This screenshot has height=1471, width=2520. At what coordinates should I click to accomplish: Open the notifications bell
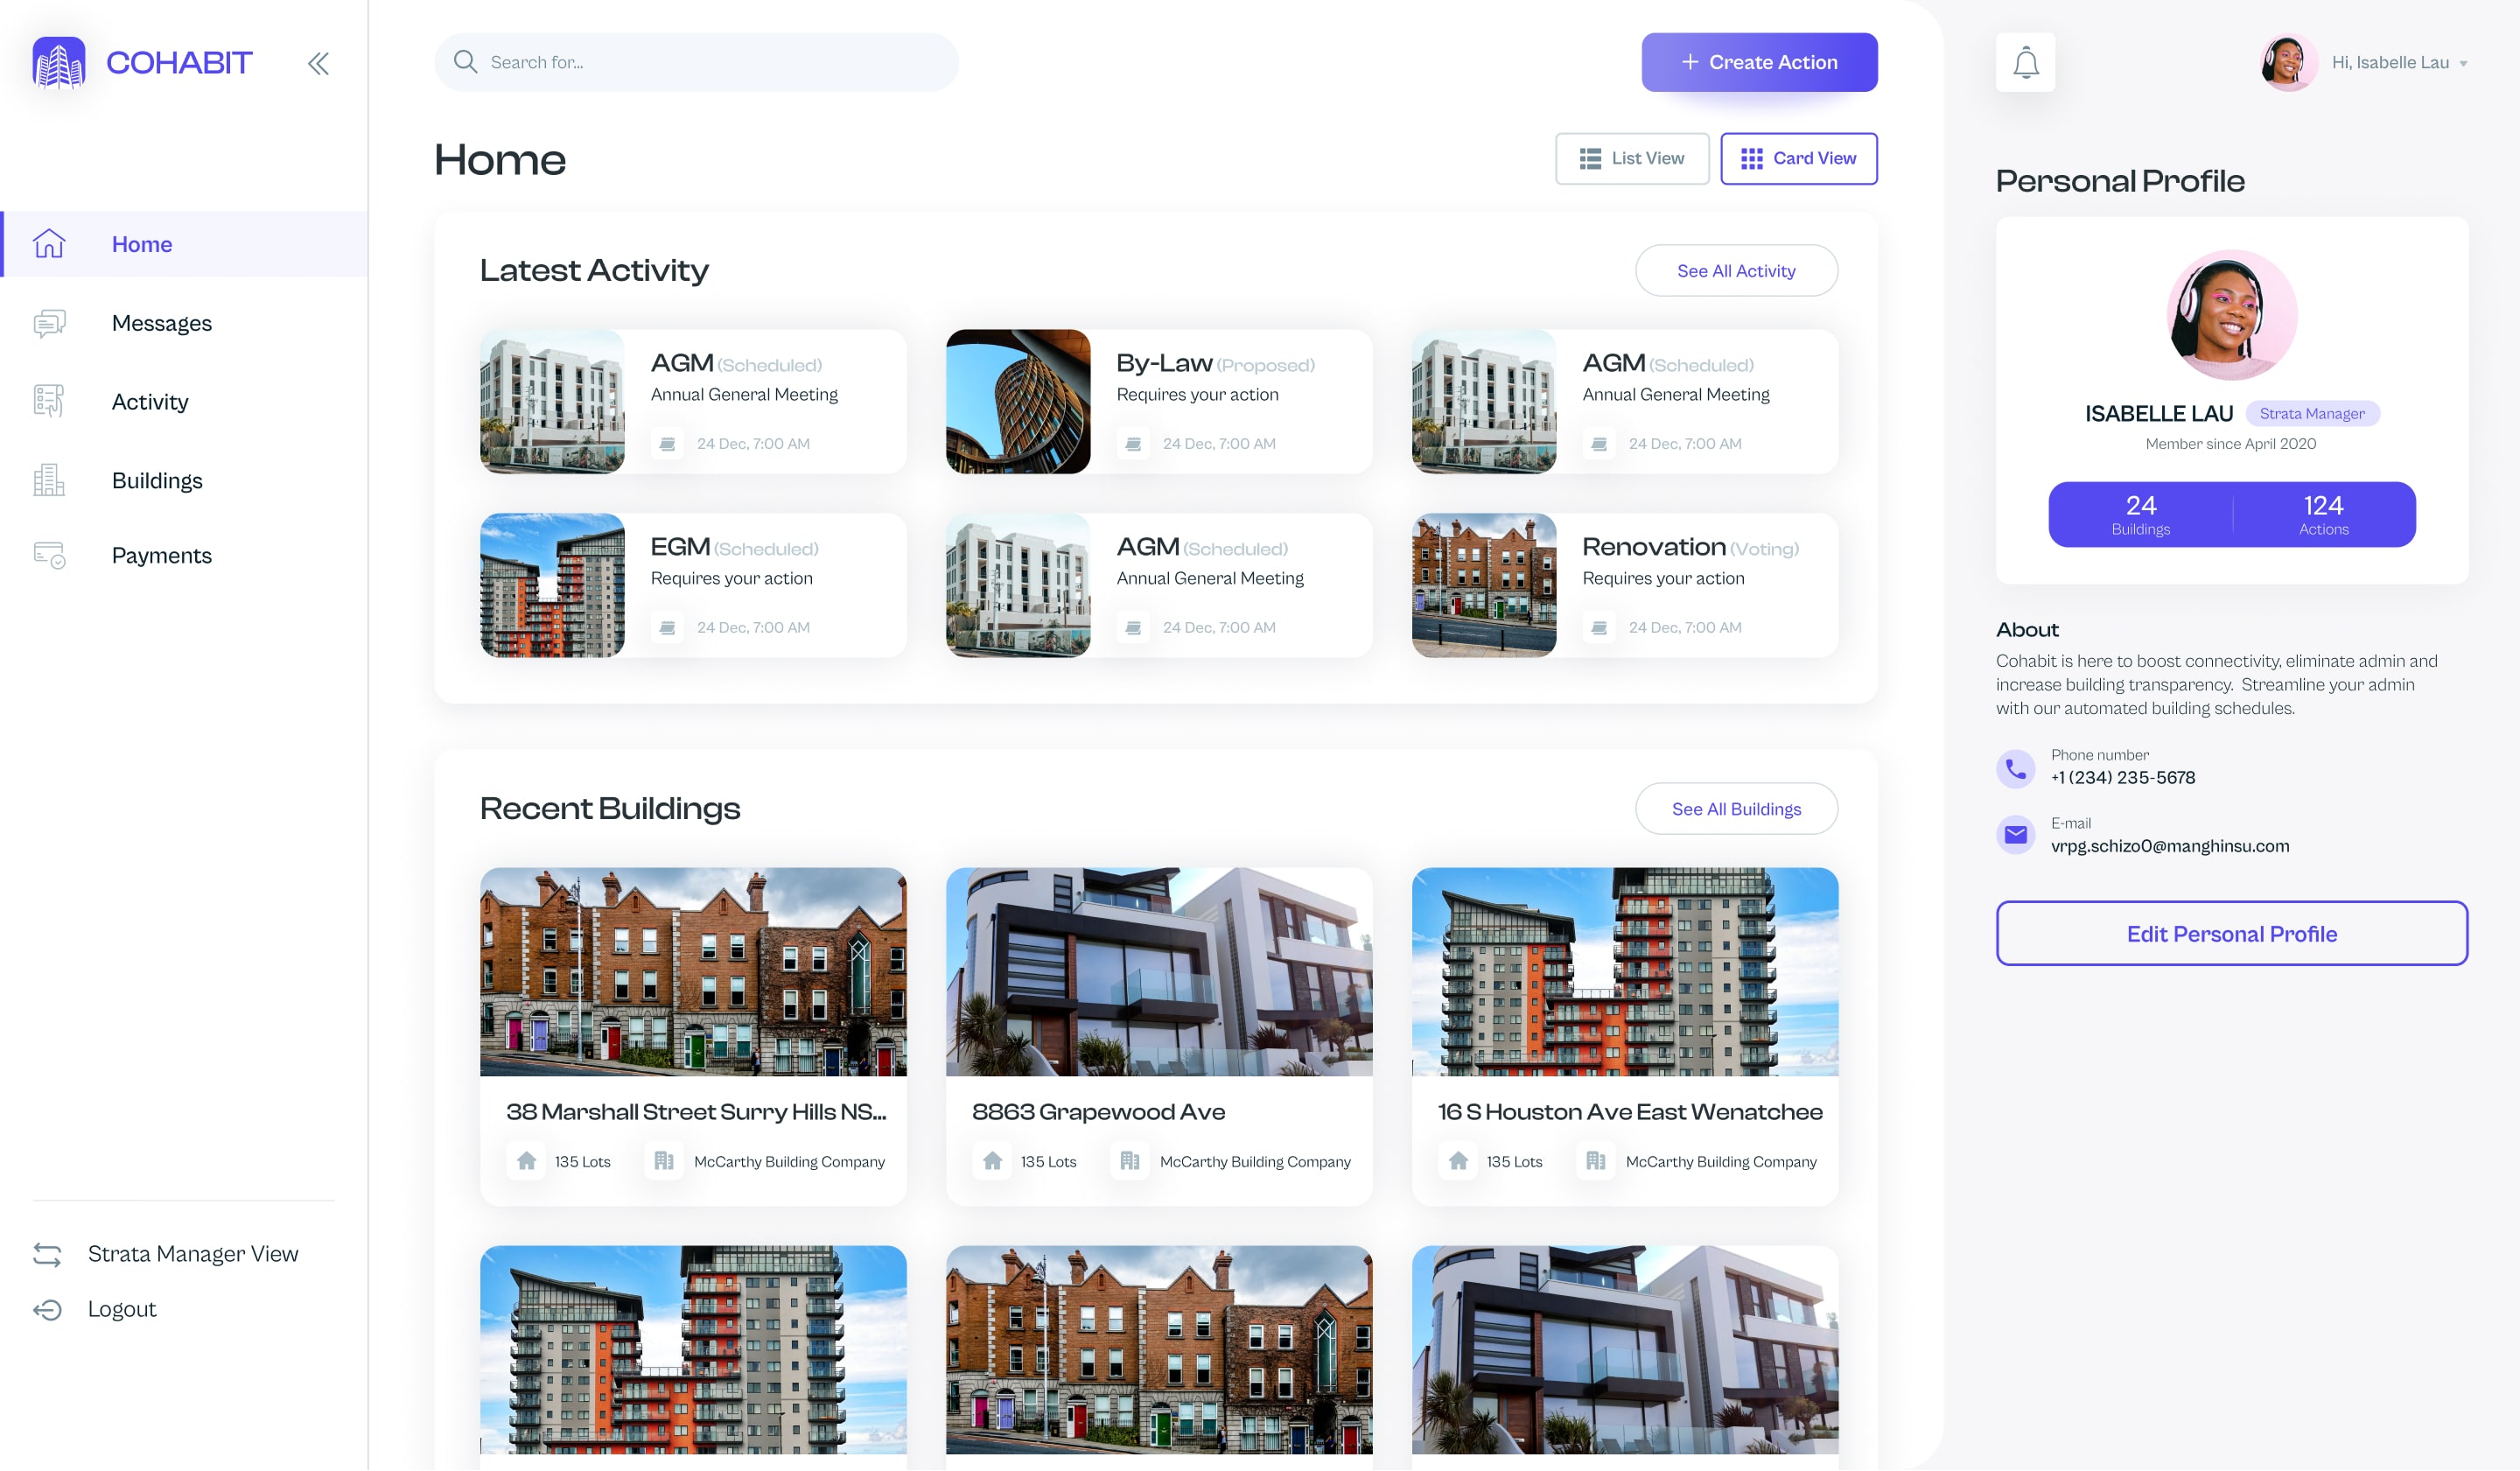2025,62
